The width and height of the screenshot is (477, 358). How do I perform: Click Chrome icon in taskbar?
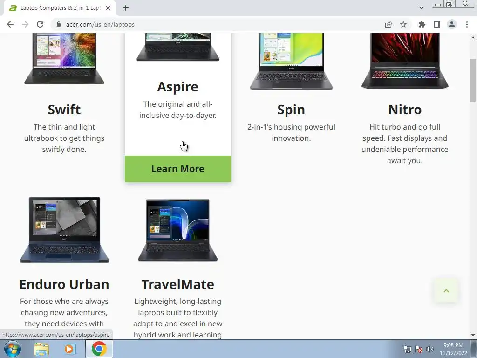(99, 349)
